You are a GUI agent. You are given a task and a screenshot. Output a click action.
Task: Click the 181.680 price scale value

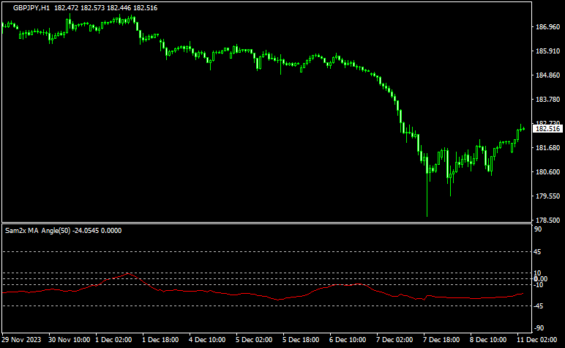[x=547, y=148]
